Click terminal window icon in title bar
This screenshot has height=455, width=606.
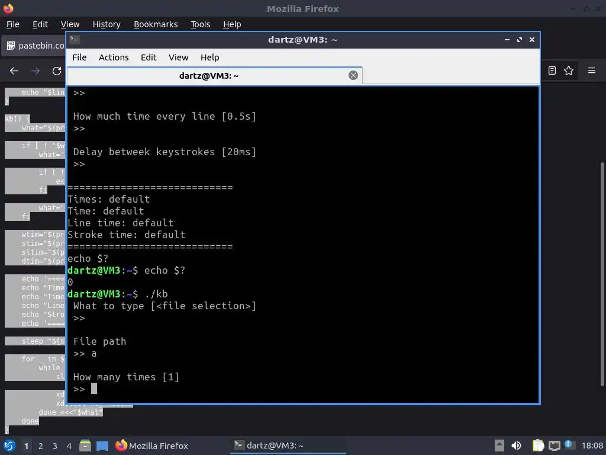(75, 40)
